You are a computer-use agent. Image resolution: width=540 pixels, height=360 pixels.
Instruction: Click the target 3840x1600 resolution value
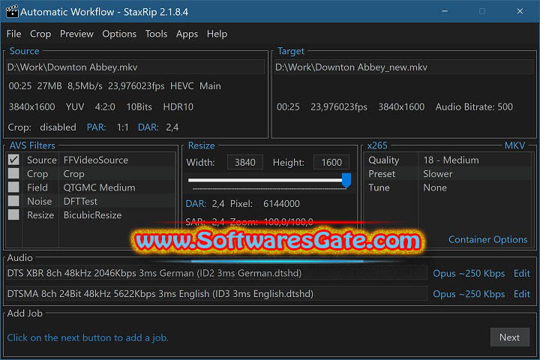[401, 106]
